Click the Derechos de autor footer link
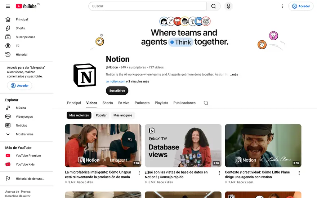The height and width of the screenshot is (198, 317). point(18,196)
